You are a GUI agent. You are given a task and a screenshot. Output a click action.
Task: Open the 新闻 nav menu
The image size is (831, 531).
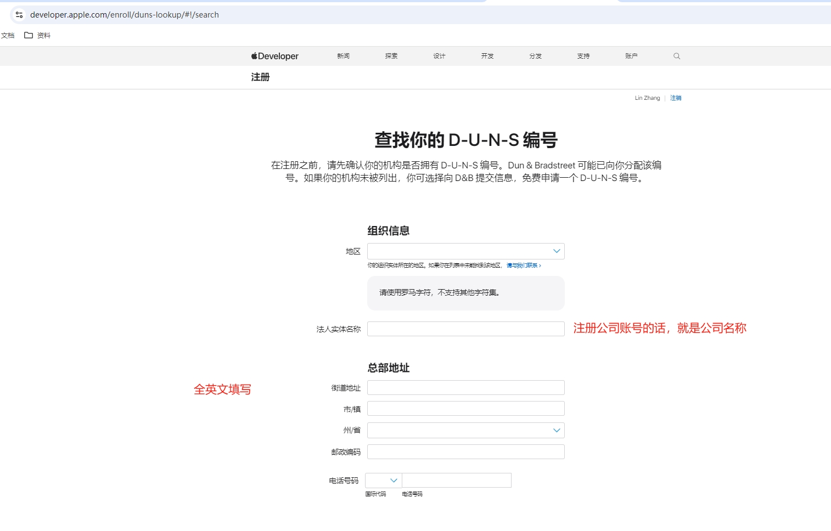click(344, 56)
